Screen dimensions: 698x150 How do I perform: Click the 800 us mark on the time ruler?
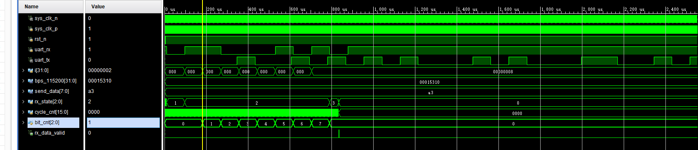340,9
